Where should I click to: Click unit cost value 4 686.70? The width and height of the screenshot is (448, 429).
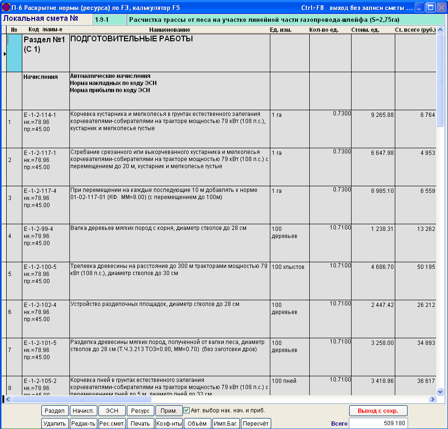pos(382,267)
